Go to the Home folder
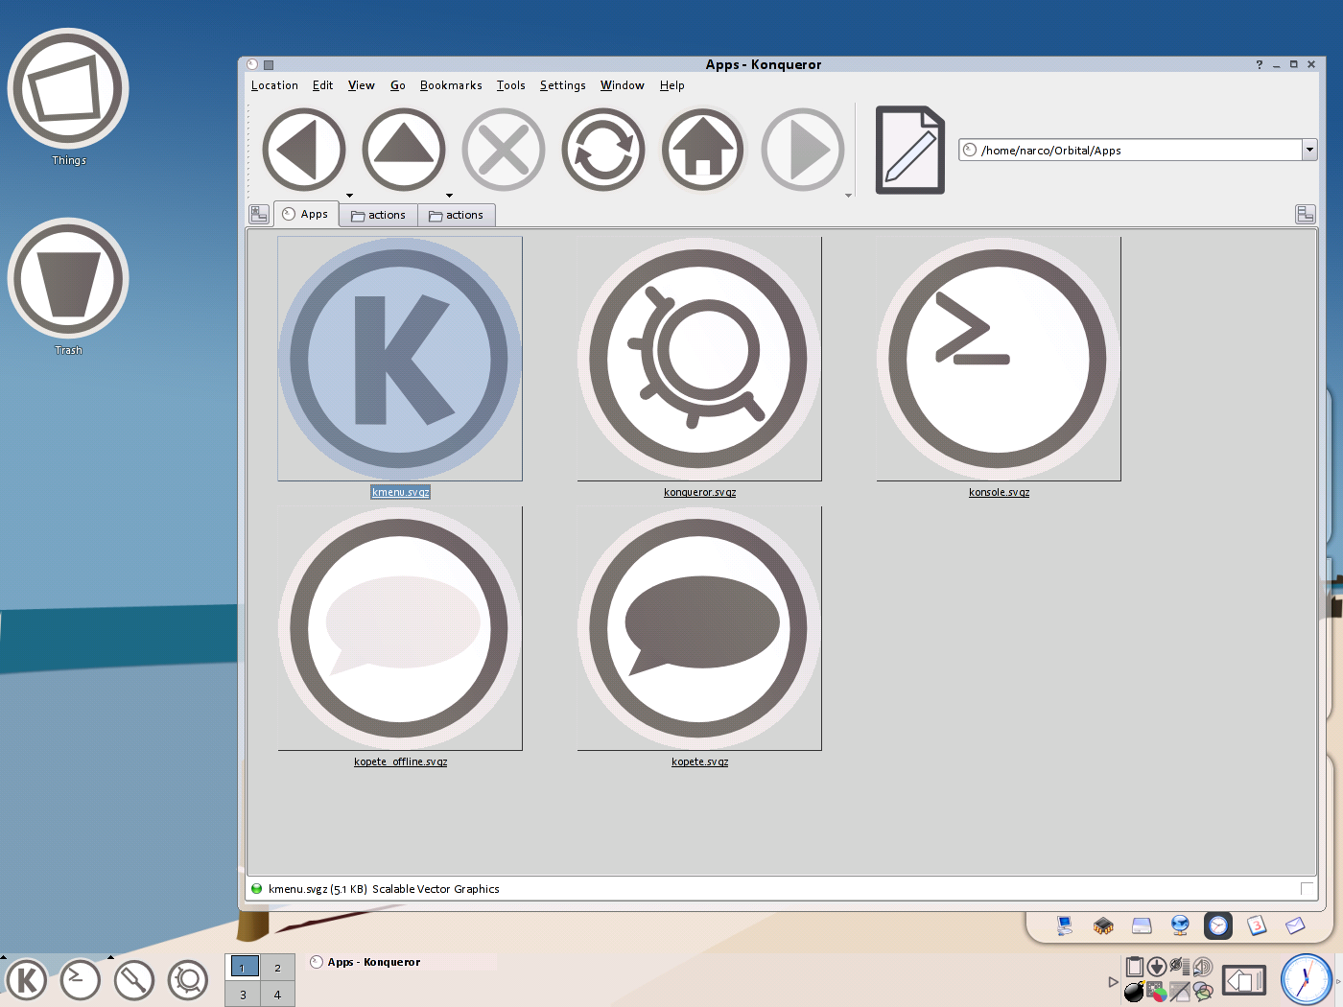The width and height of the screenshot is (1343, 1007). [702, 150]
